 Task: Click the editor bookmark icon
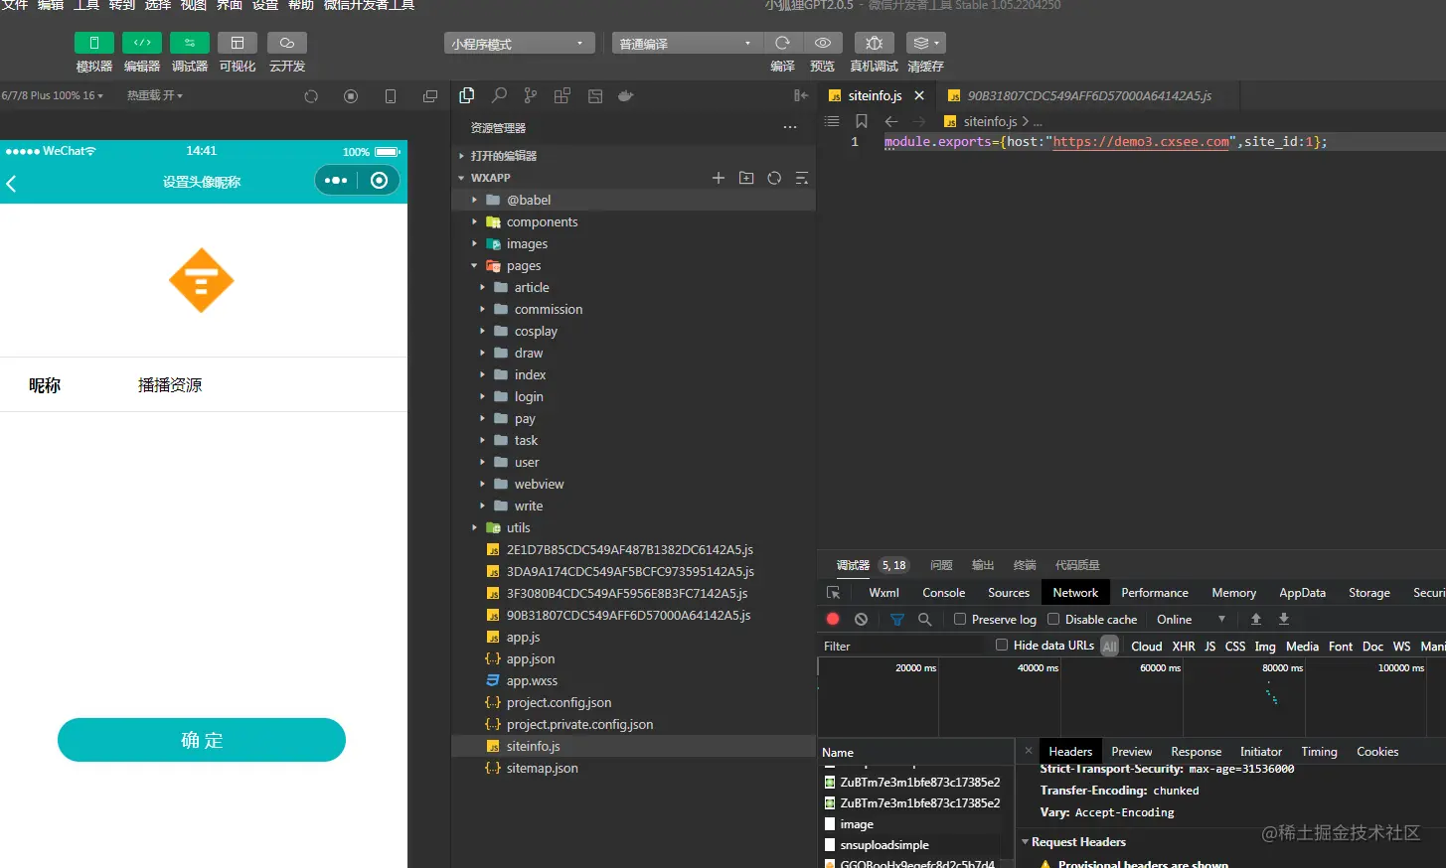tap(862, 121)
